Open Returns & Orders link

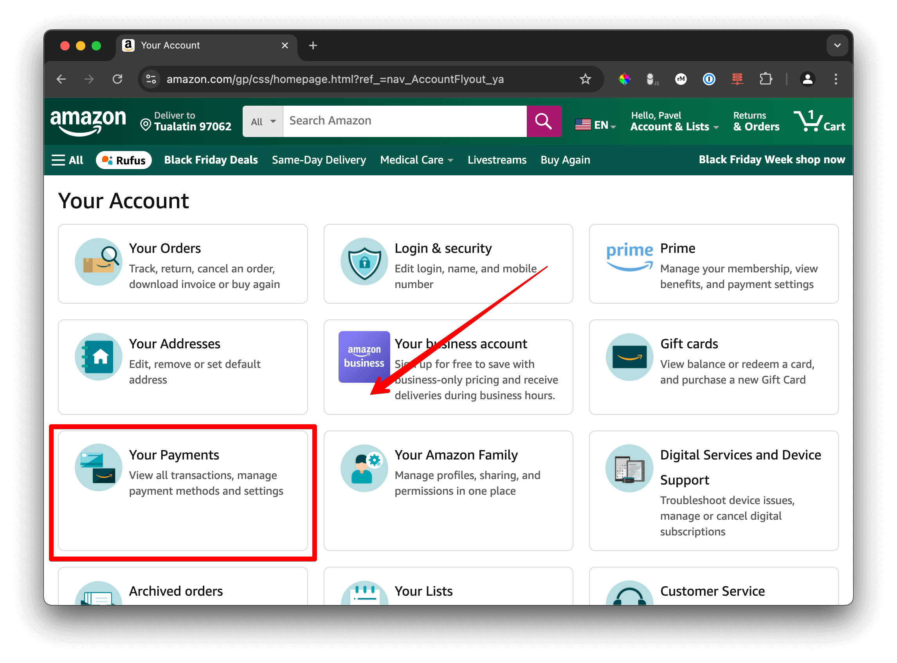756,121
